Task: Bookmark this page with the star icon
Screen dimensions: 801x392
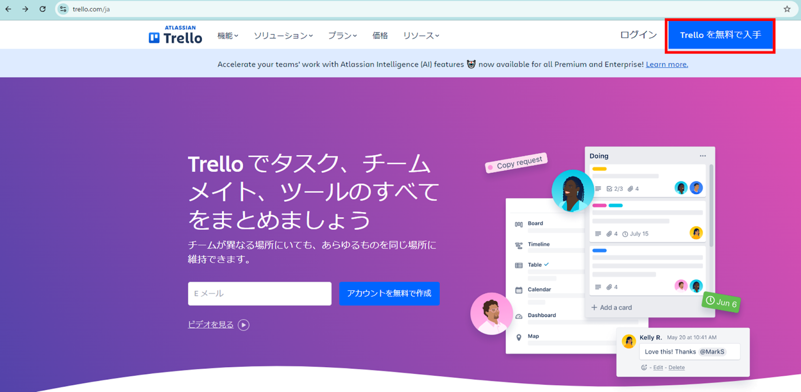Action: [787, 9]
